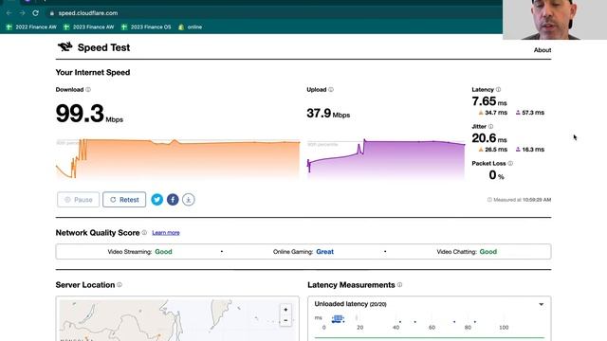Expand the Unloaded latency dropdown arrow
Screen dimensions: 607x341
tap(542, 304)
